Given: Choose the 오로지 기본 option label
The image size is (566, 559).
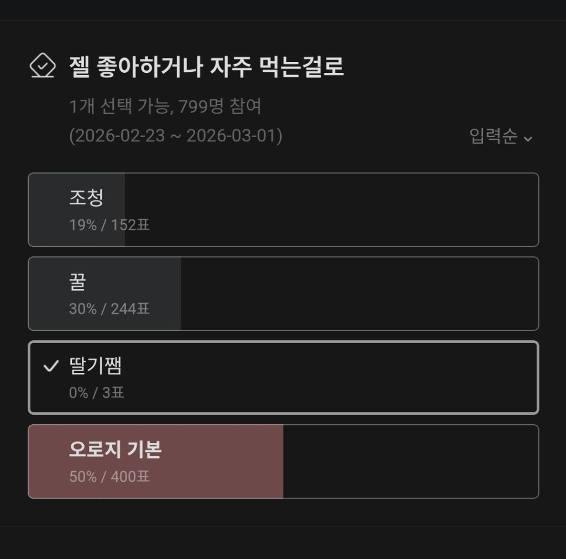Looking at the screenshot, I should pyautogui.click(x=115, y=450).
